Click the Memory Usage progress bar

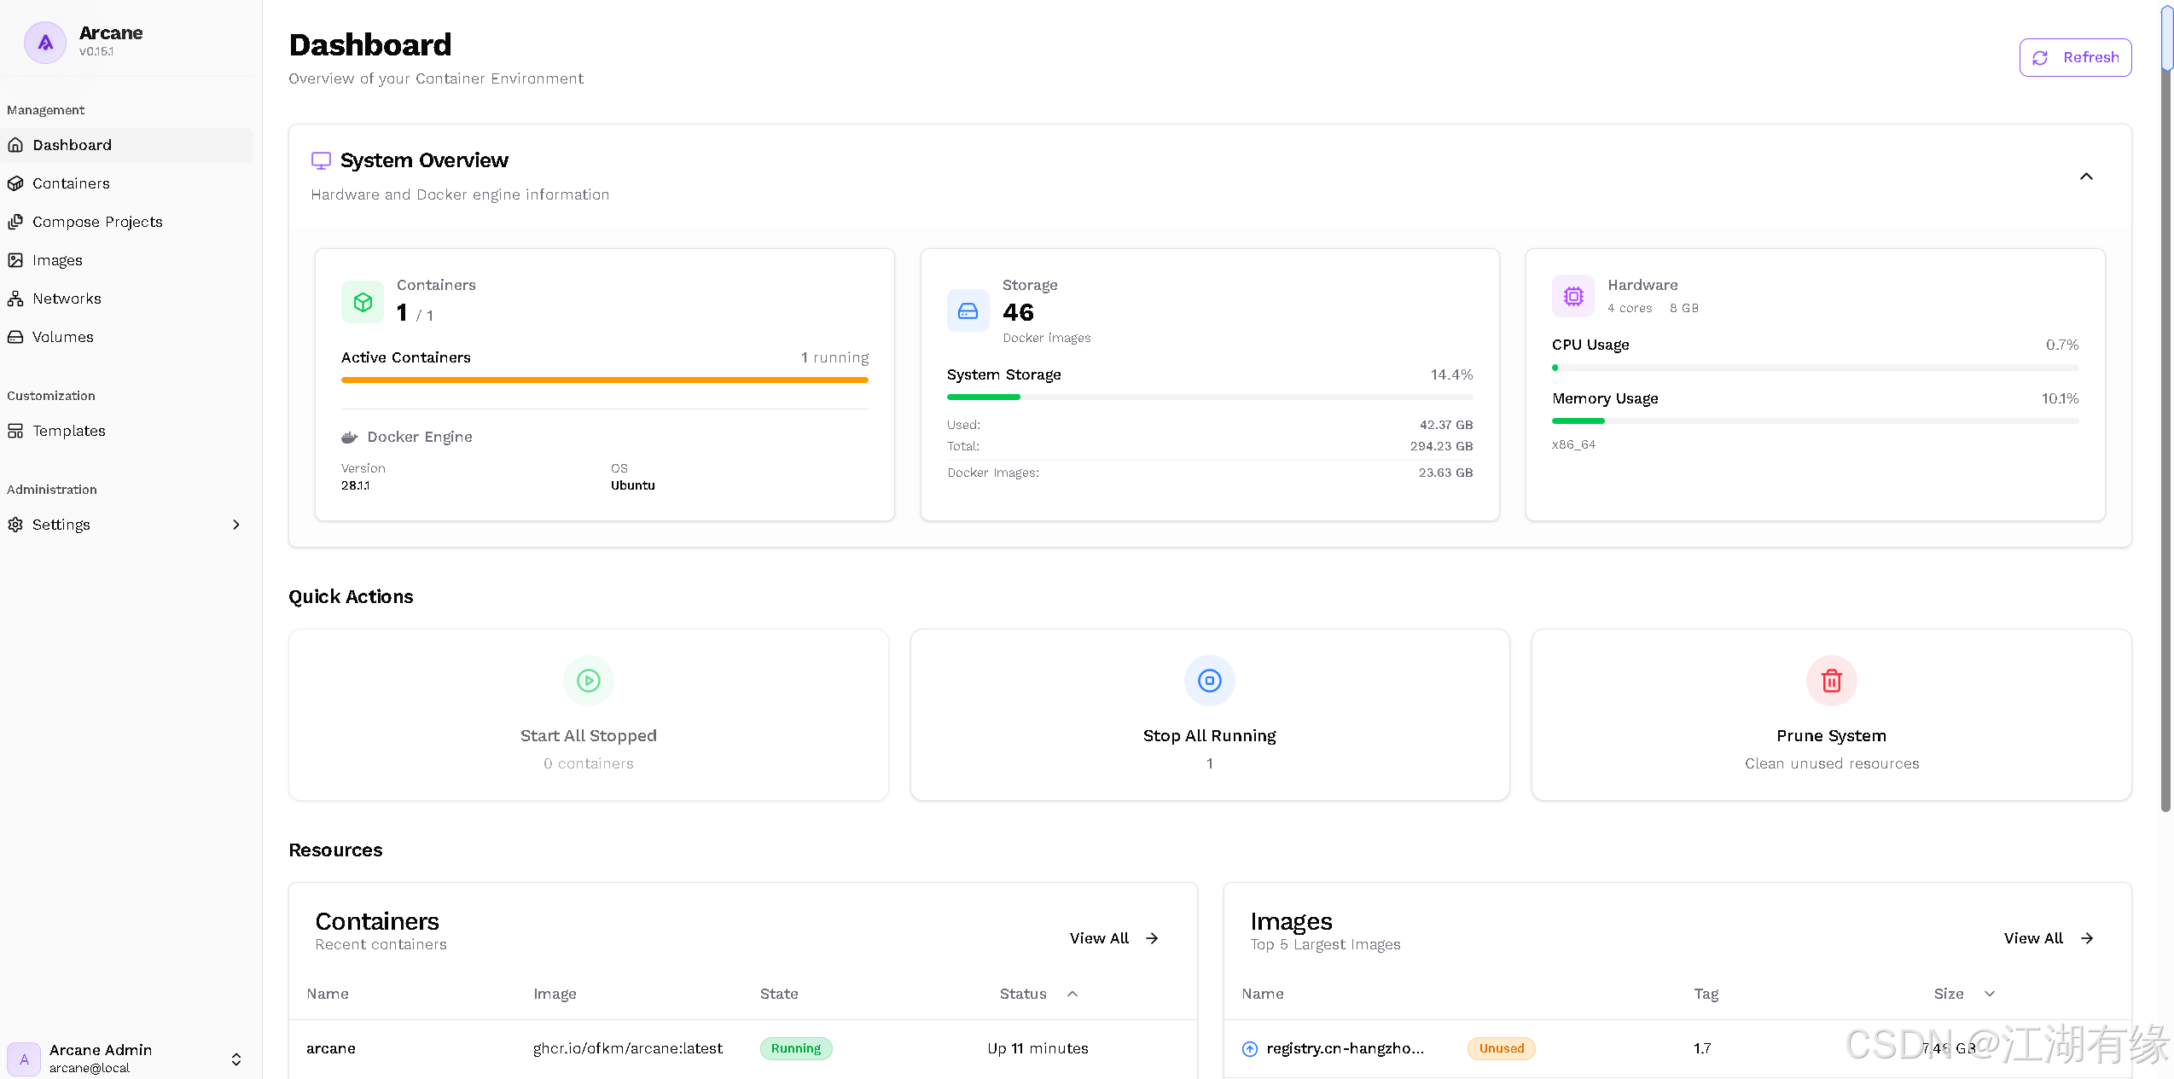click(1814, 421)
